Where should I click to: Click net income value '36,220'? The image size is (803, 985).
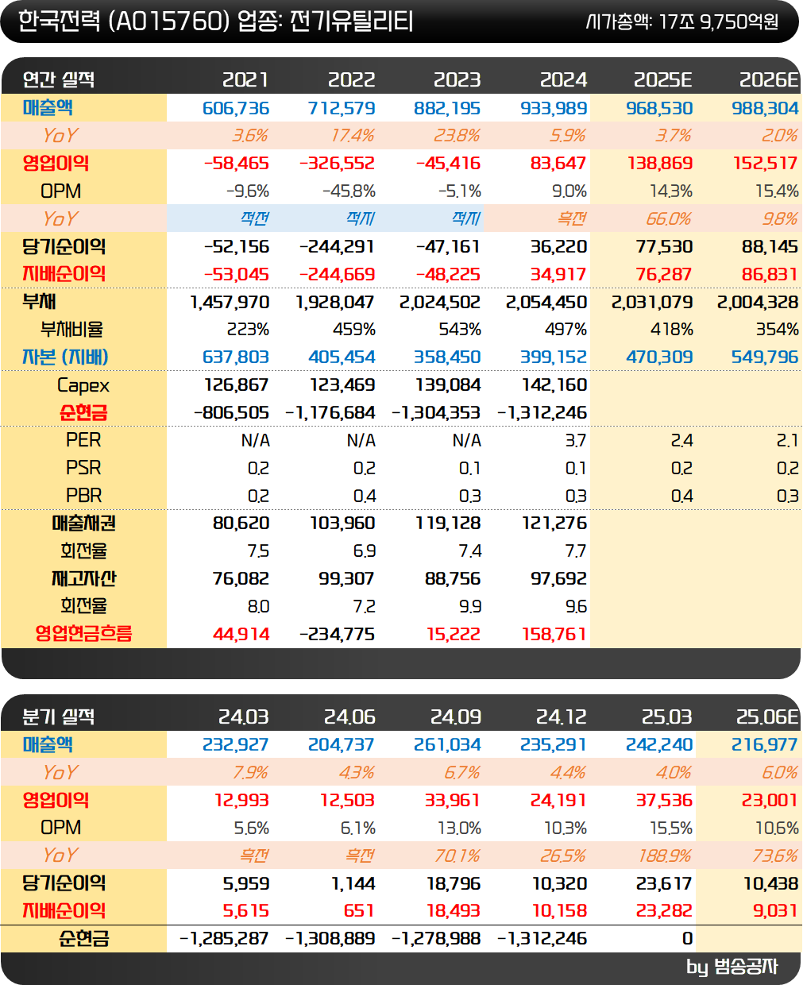558,247
